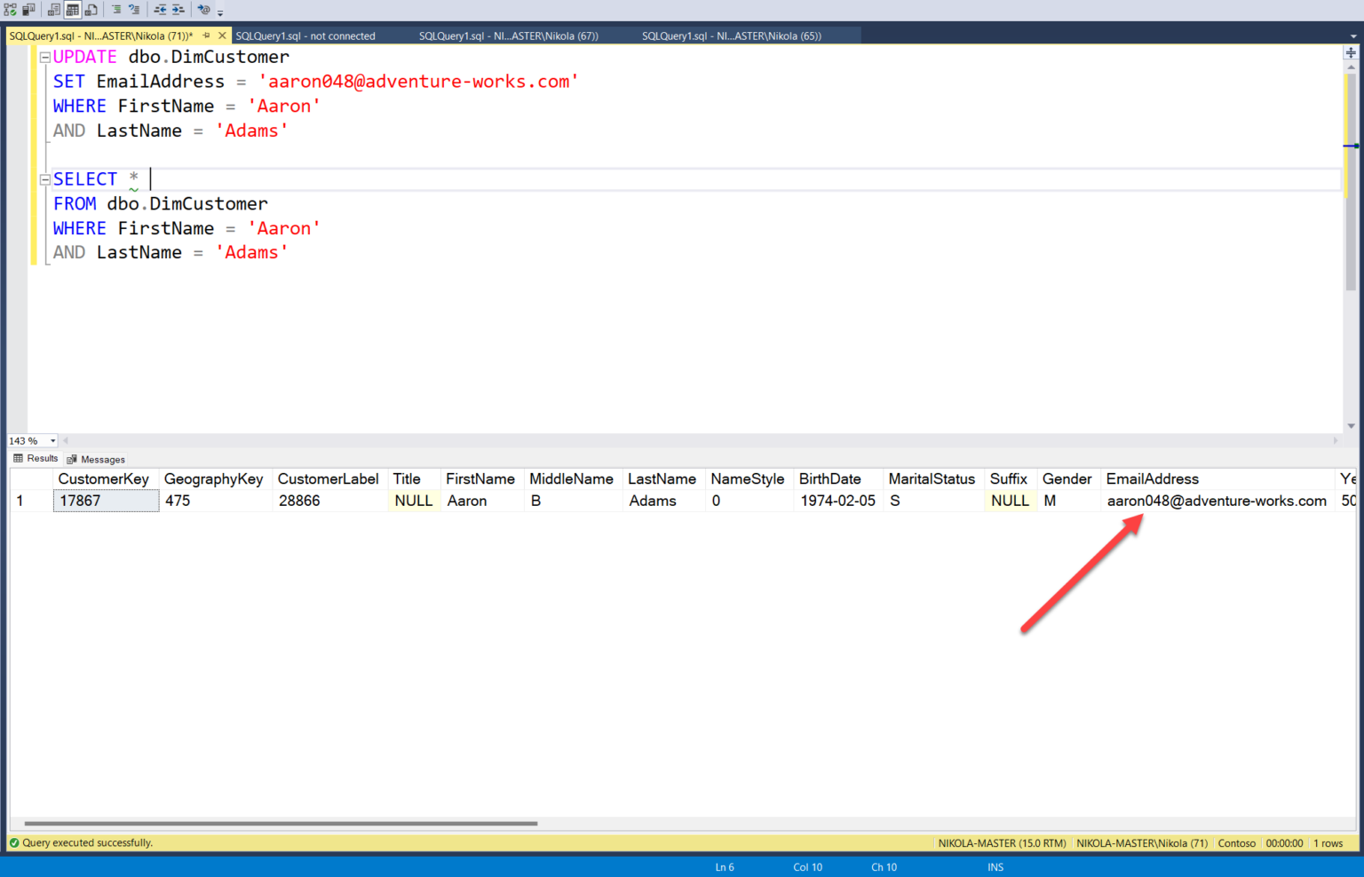Select the CustomerKey cell value 17867
Image resolution: width=1364 pixels, height=877 pixels.
click(106, 500)
